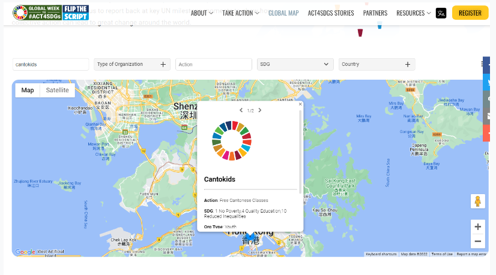Expand the Resources menu
This screenshot has width=496, height=275.
[x=414, y=13]
